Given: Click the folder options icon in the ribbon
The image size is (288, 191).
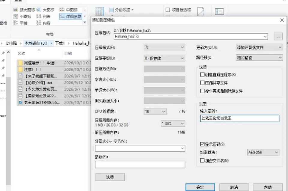Looking at the screenshot, I should (x=219, y=11).
